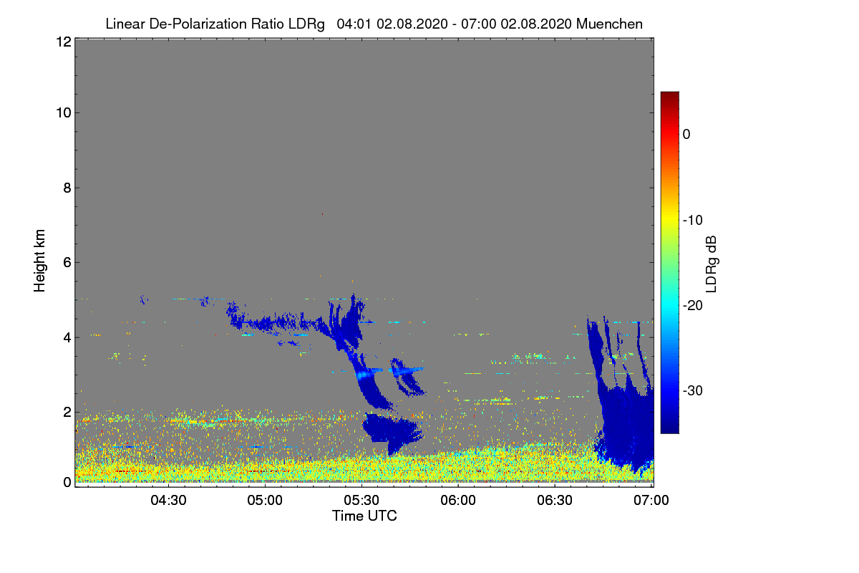Click the '07:00' time tick label

coord(652,500)
